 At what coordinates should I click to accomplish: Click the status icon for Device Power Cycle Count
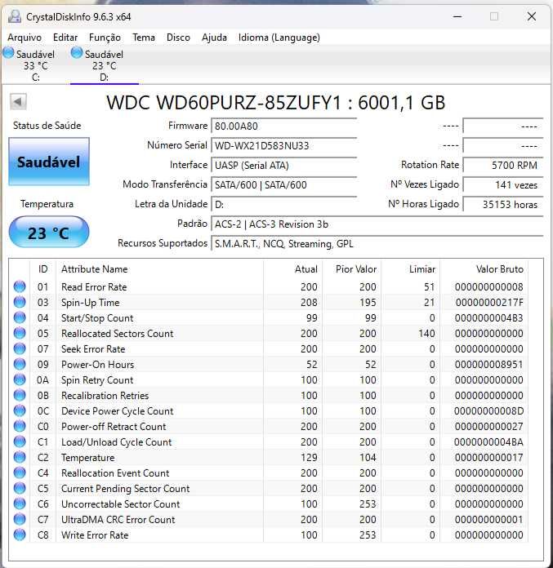coord(20,410)
